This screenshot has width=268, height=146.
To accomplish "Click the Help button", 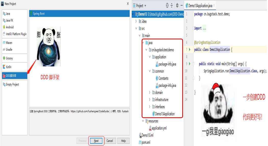I will tap(123, 141).
